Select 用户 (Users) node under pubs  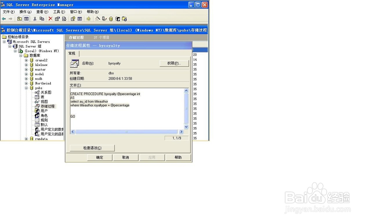44,111
